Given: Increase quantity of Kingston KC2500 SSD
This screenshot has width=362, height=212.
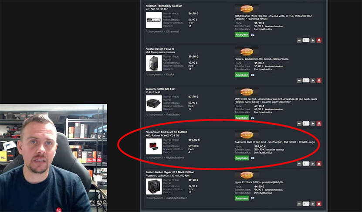Looking at the screenshot, I should (313, 40).
